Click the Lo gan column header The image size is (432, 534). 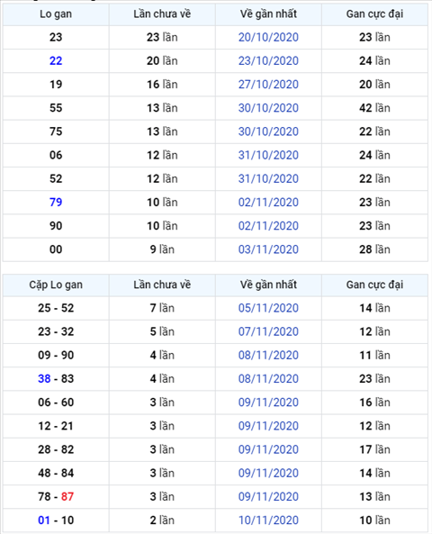click(56, 14)
